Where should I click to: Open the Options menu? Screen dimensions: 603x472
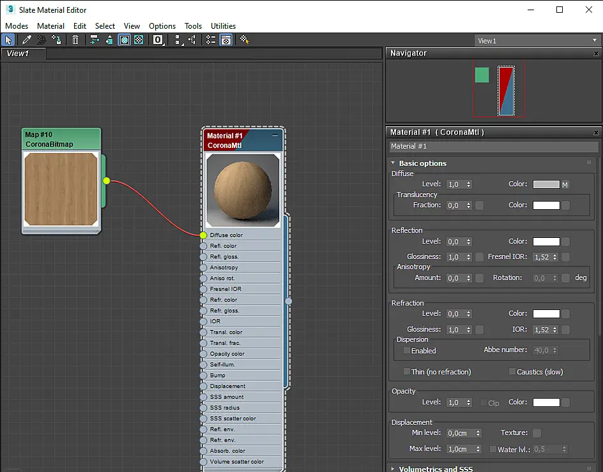click(x=162, y=26)
